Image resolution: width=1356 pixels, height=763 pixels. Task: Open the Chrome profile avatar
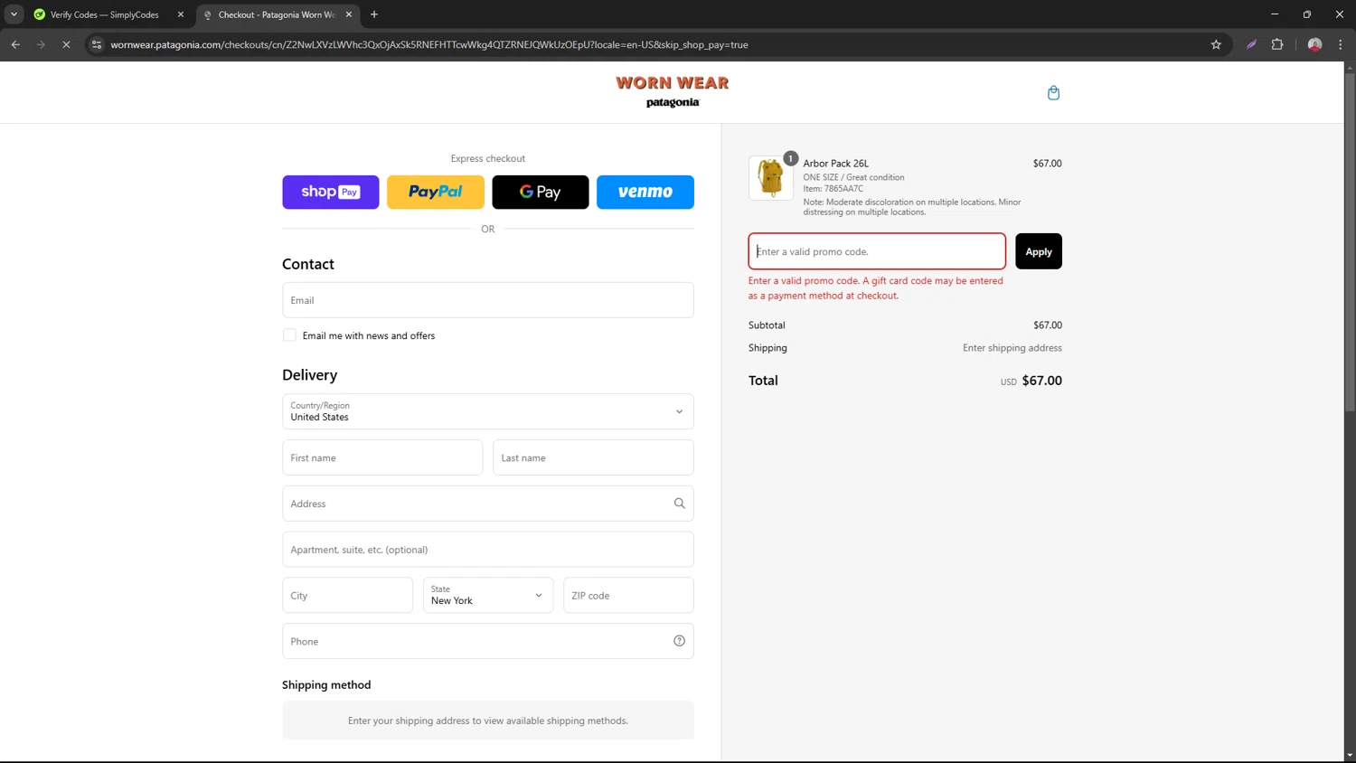[1314, 44]
